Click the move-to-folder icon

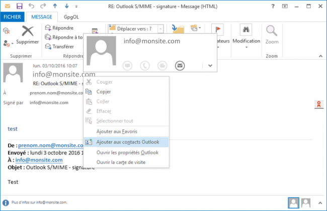coord(178,29)
